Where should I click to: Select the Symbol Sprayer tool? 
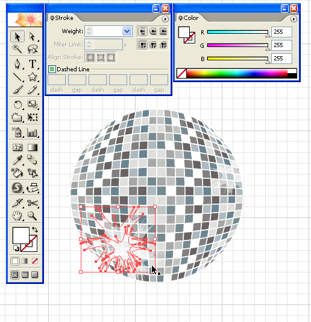17,132
